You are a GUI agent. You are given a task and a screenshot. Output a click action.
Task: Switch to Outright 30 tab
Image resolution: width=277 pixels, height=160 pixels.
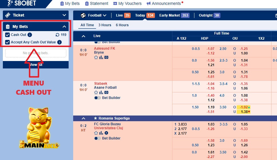(x=210, y=15)
